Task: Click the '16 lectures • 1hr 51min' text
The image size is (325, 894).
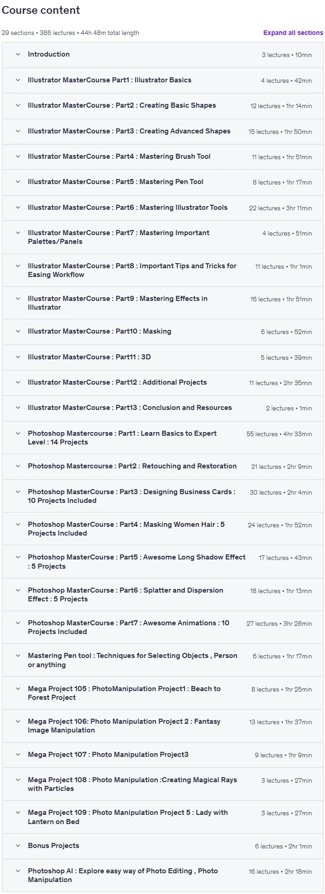Action: coord(281,299)
